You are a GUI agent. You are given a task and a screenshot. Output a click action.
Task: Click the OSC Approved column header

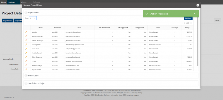coord(123,28)
